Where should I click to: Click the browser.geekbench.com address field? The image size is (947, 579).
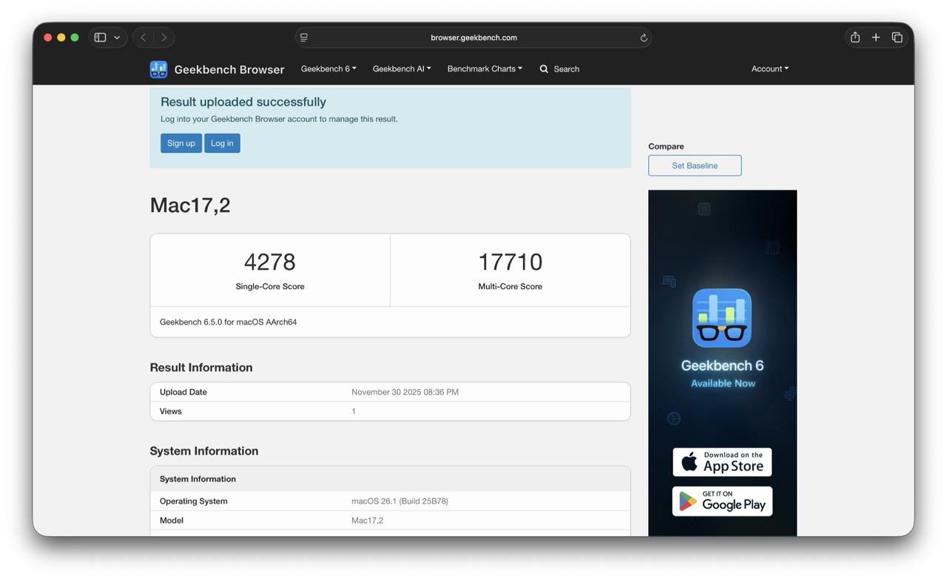473,38
